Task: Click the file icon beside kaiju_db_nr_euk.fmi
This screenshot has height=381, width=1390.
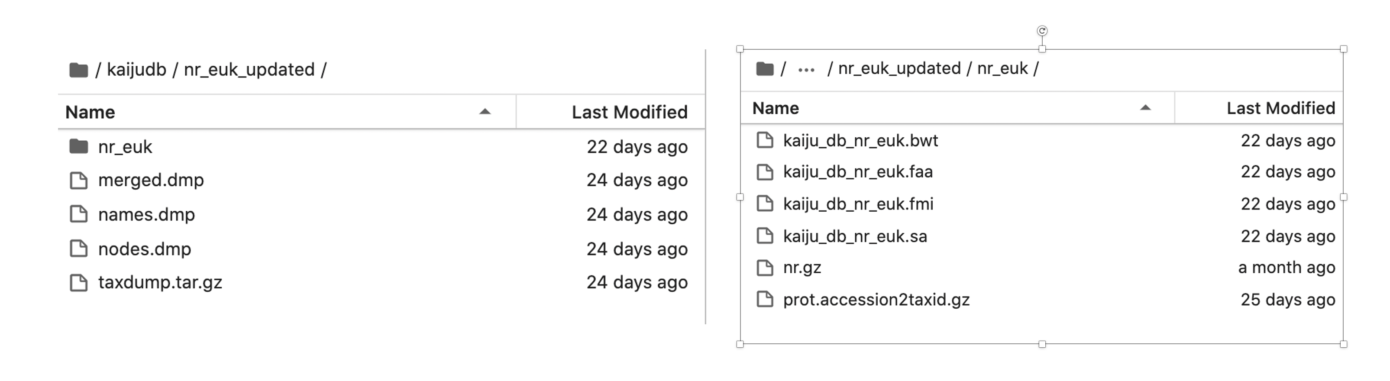Action: pyautogui.click(x=766, y=204)
